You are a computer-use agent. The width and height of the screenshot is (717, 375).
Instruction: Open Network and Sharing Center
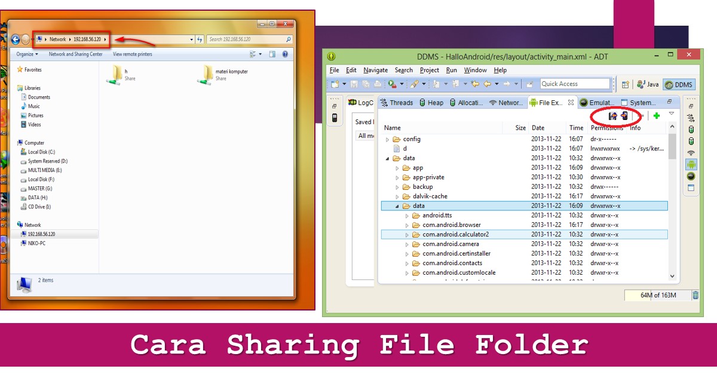tap(76, 54)
